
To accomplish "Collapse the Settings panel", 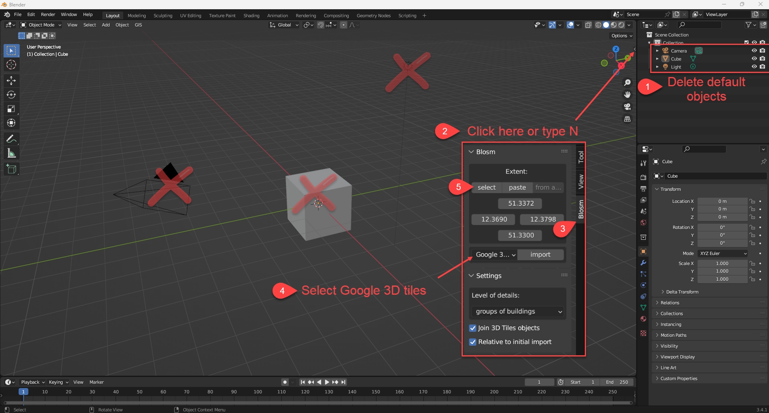I will [x=471, y=276].
